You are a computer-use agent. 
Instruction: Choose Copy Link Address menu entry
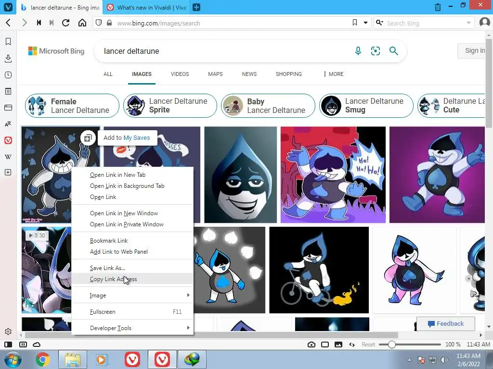coord(132,279)
